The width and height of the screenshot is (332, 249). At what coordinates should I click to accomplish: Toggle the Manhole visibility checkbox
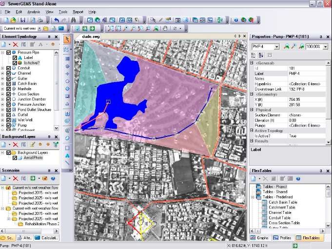click(x=9, y=89)
